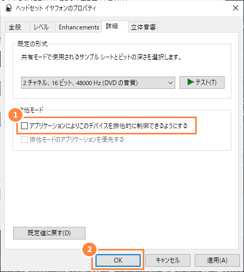Expand dropdown arrow beside 48000 Hz
The height and width of the screenshot is (272, 244).
pos(171,83)
